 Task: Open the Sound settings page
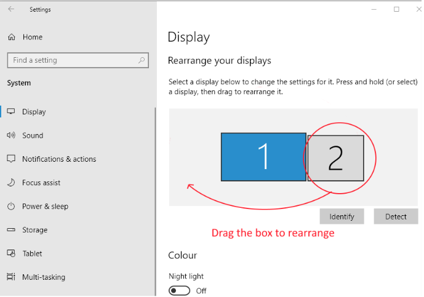point(33,135)
